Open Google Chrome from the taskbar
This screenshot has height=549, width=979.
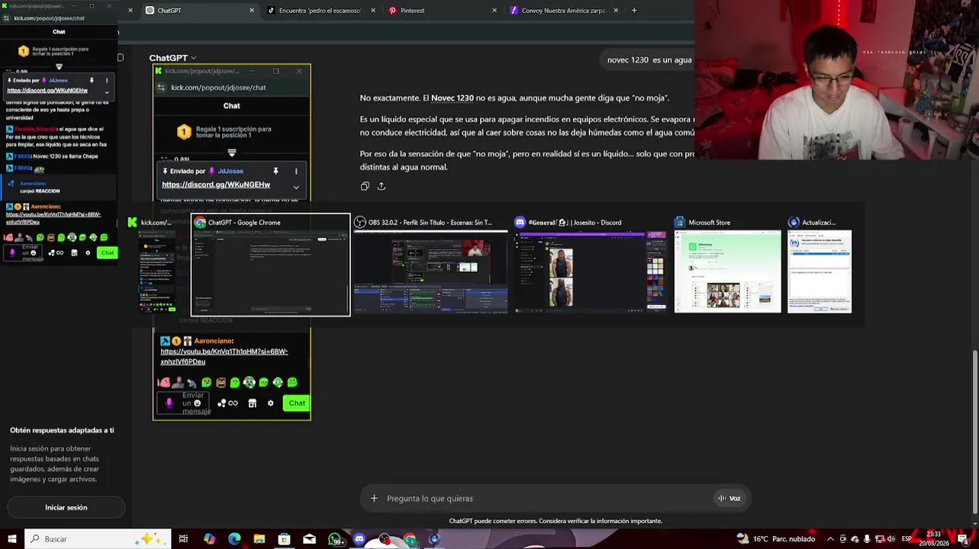(410, 539)
